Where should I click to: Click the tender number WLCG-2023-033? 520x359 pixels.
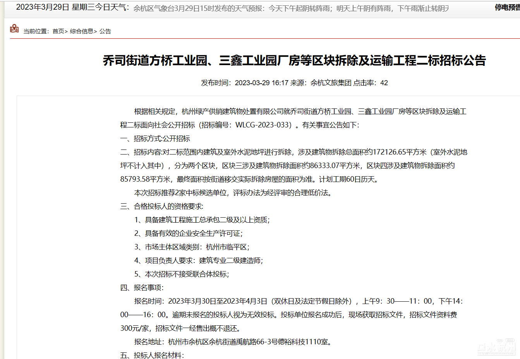click(263, 125)
